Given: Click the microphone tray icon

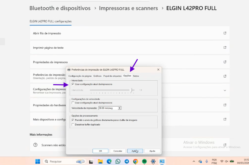Looking at the screenshot, I should pos(207,161).
